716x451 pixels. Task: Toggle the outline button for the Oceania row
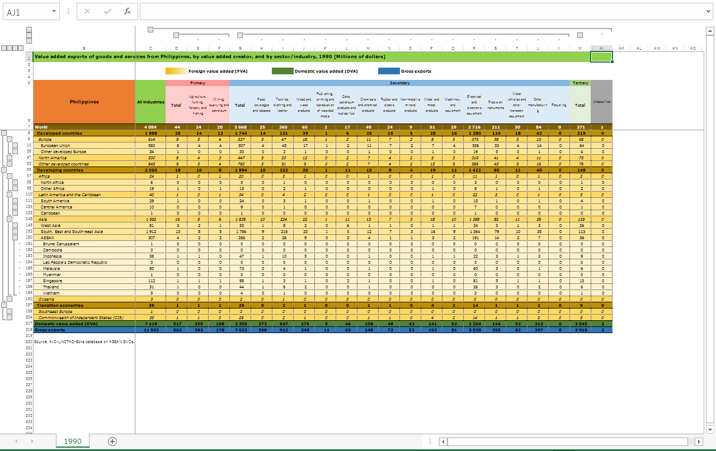pyautogui.click(x=10, y=299)
